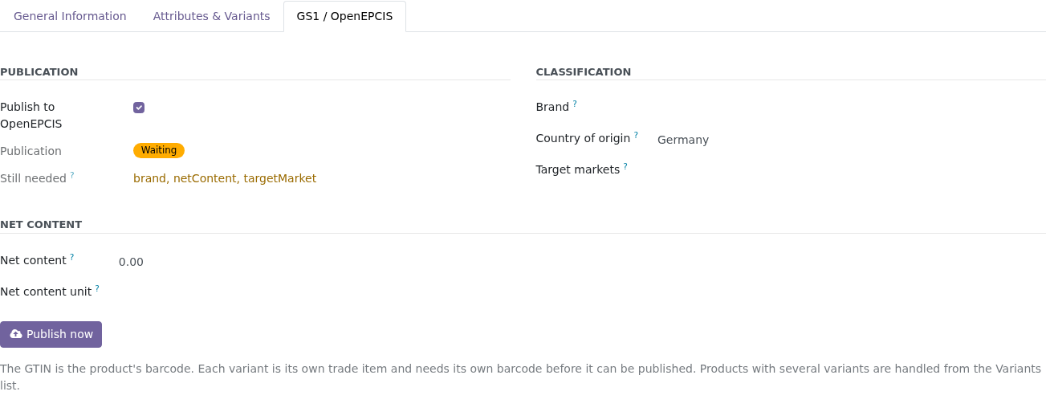Switch to the General Information tab
Viewport: 1046px width, 420px height.
(x=70, y=16)
